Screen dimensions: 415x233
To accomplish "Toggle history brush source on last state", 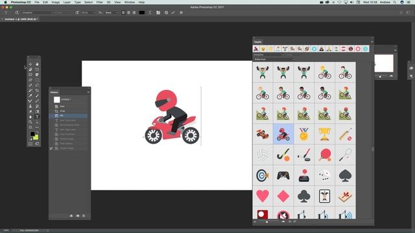I will 51,148.
